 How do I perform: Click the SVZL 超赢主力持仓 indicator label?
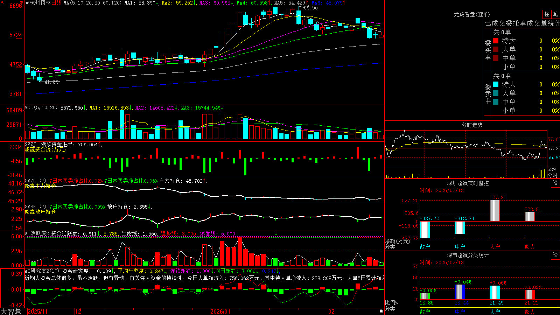pyautogui.click(x=40, y=183)
